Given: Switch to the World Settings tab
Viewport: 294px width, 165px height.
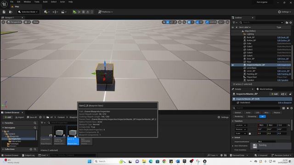Looking at the screenshot, I should [265, 89].
